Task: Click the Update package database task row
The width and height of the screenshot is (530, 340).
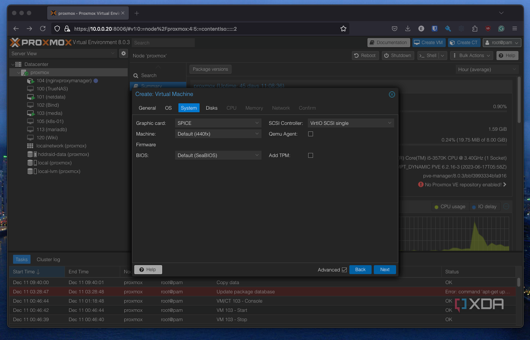Action: (x=263, y=292)
